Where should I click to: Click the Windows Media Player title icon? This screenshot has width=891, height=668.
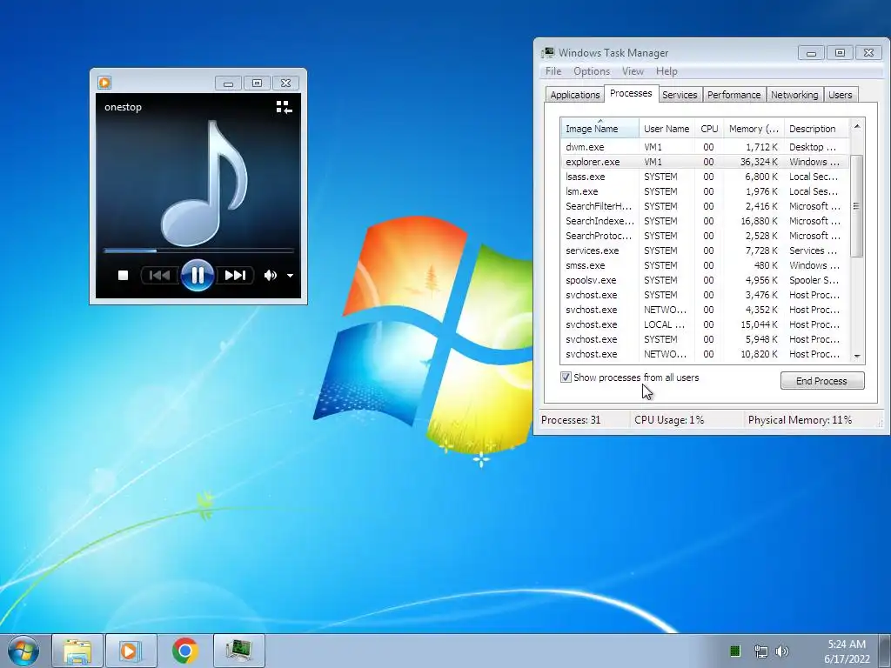104,83
